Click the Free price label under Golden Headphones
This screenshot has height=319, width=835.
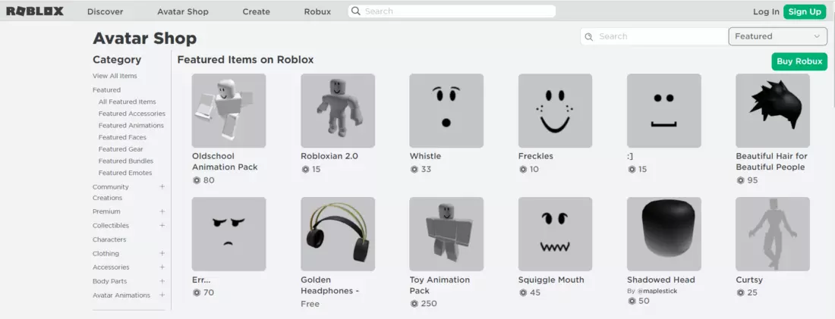coord(310,304)
